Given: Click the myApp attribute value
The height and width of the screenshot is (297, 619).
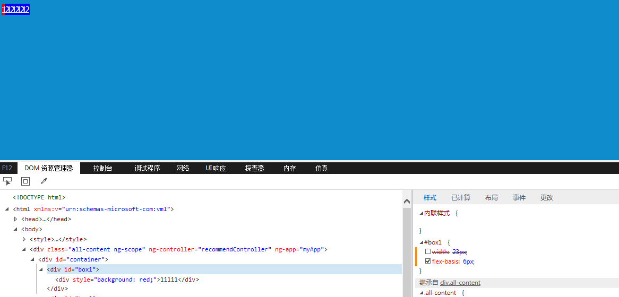Looking at the screenshot, I should [x=312, y=249].
